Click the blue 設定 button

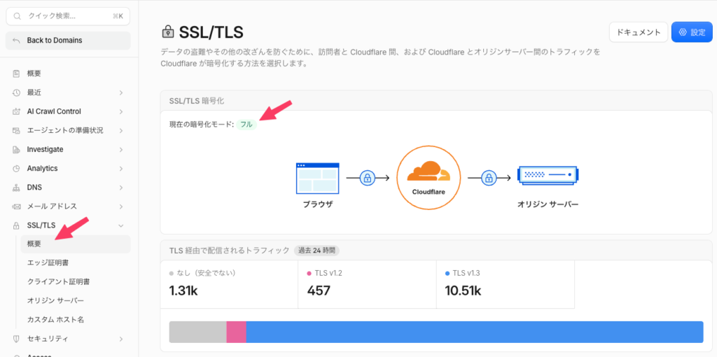tap(692, 32)
